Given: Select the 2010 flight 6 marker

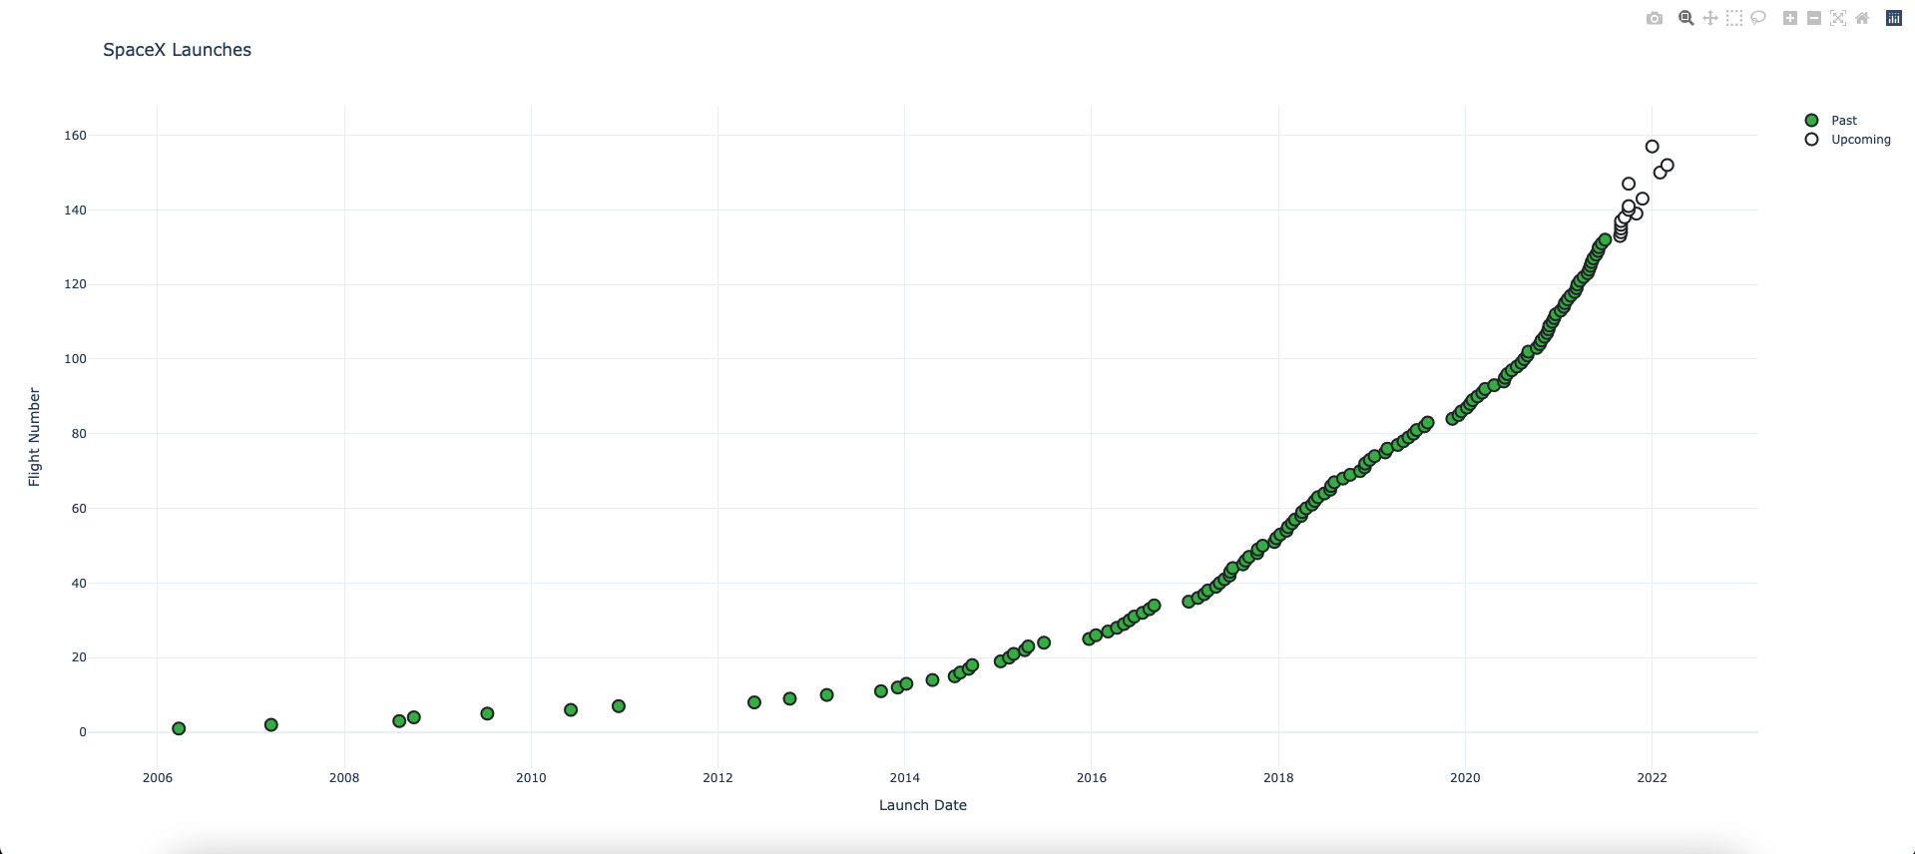Looking at the screenshot, I should [571, 709].
